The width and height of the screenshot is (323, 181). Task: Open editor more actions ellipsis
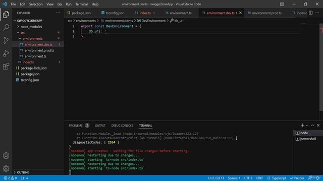(317, 13)
